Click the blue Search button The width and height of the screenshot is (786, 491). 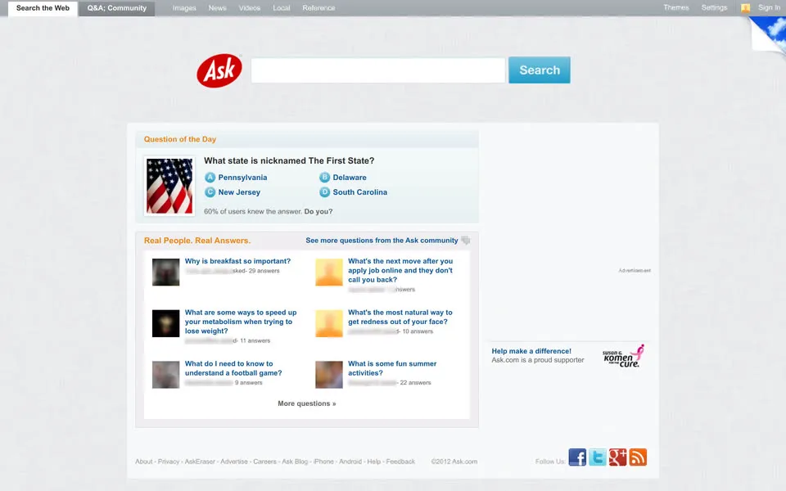[540, 70]
